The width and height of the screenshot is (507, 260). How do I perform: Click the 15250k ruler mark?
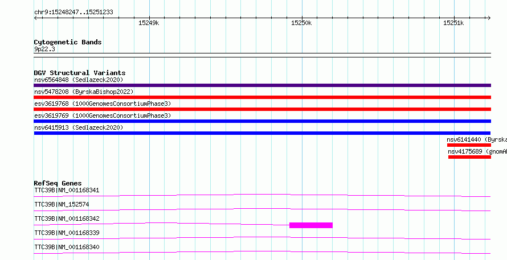pos(301,23)
